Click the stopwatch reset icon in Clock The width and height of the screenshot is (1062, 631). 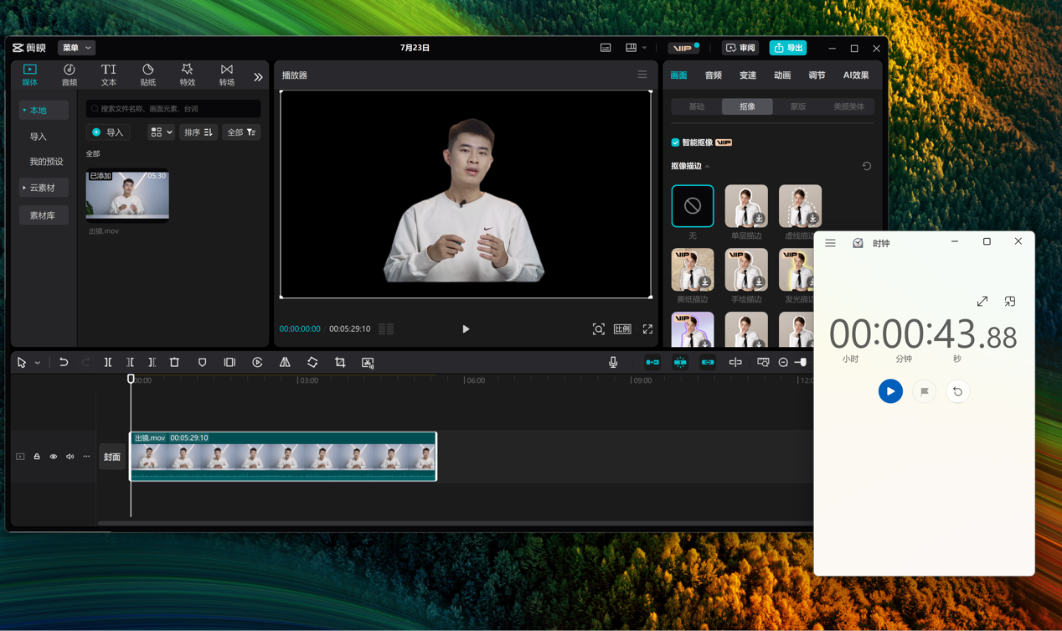tap(957, 391)
